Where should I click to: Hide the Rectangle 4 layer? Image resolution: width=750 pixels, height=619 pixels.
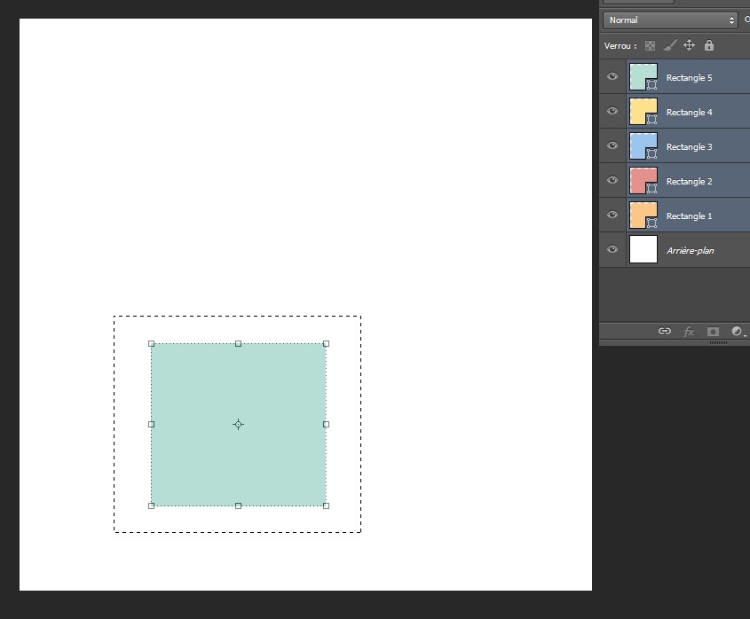tap(612, 111)
